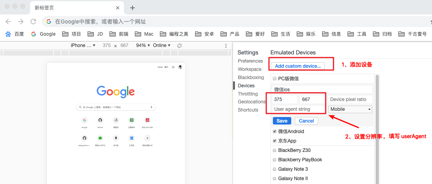Uncheck the 微信Android device
The width and height of the screenshot is (432, 184).
274,132
